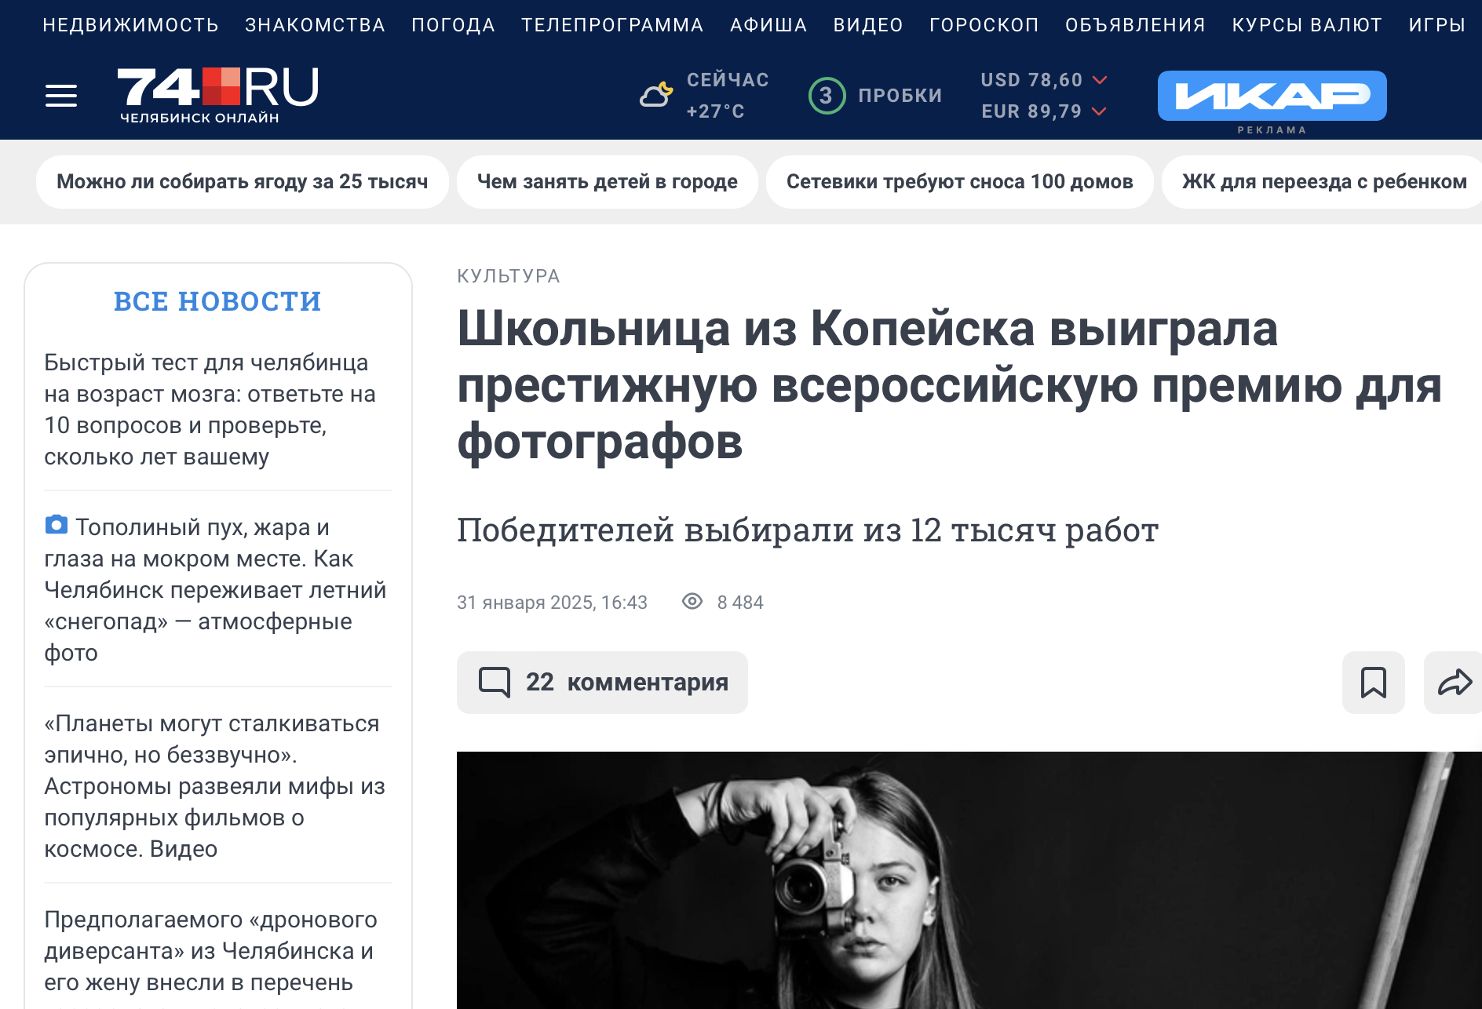Bookmark the article with the bookmark icon
This screenshot has width=1482, height=1009.
[x=1373, y=682]
